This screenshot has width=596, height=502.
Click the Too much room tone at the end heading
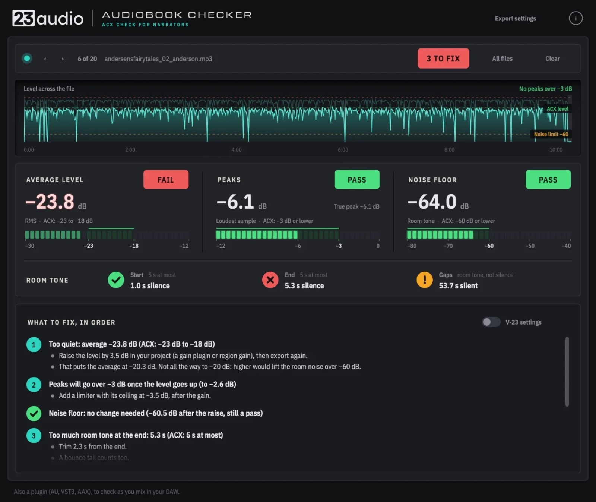136,435
